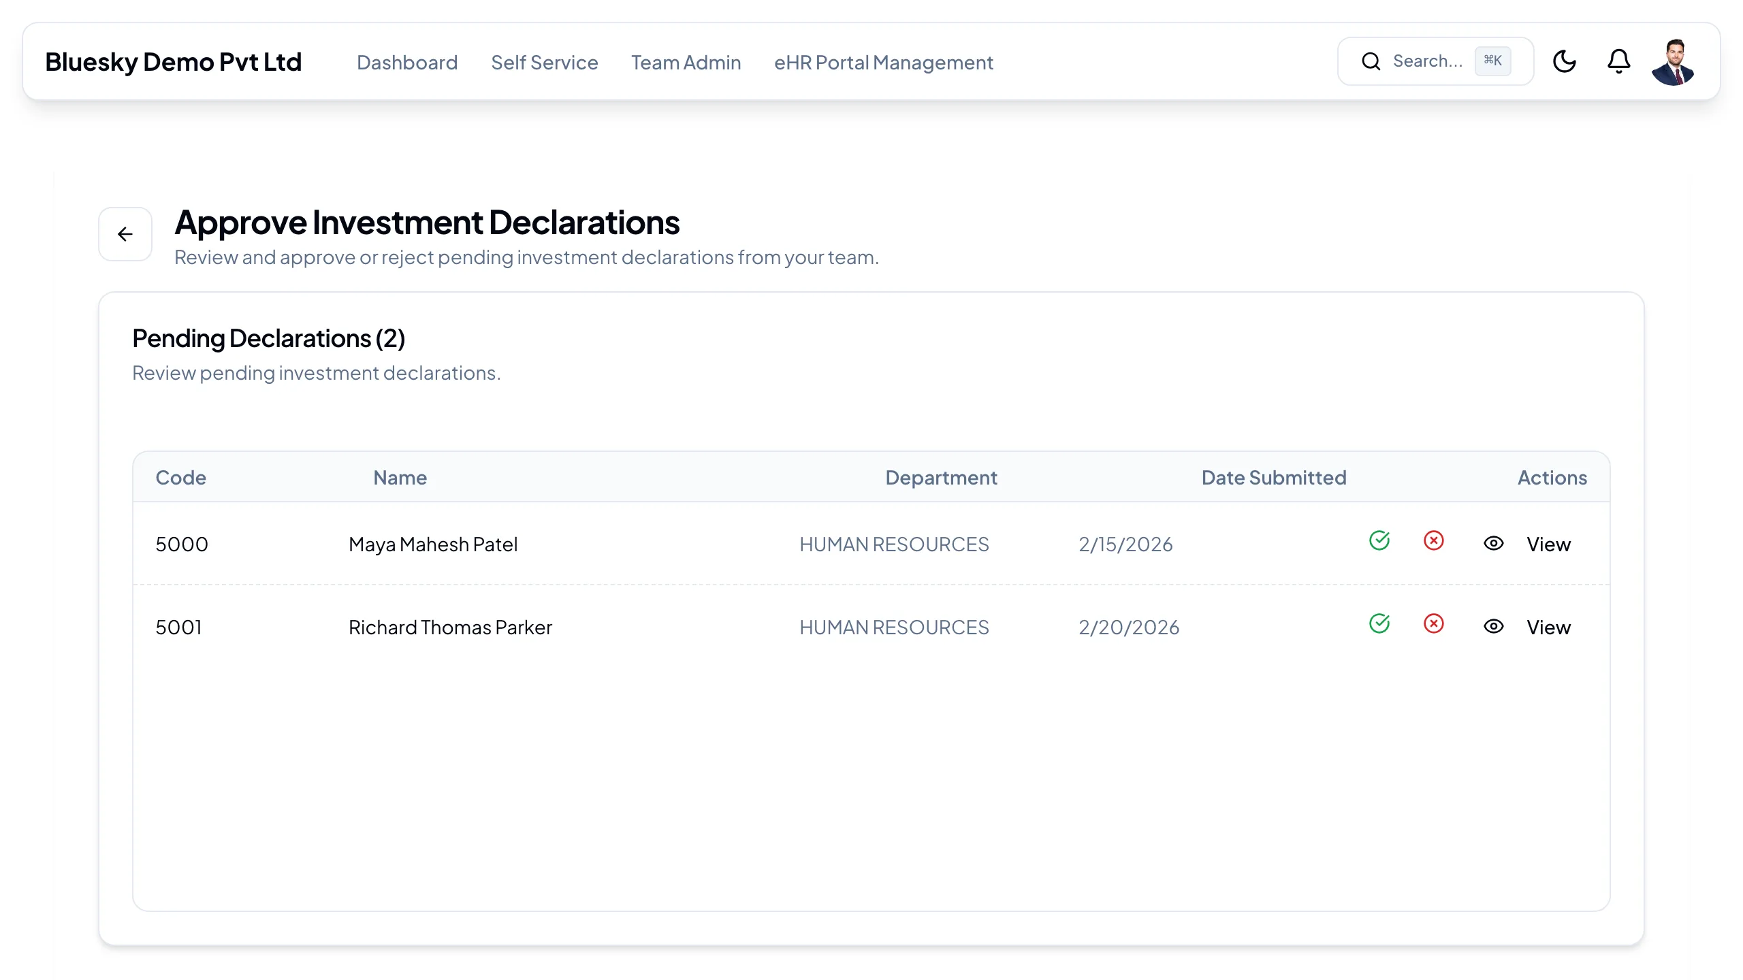Viewport: 1743px width, 980px height.
Task: View declaration for code 5000
Action: click(1548, 544)
